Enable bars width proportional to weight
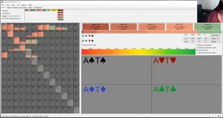223x118 pixels. click(197, 53)
